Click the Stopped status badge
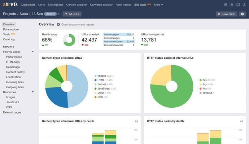 coord(50,14)
